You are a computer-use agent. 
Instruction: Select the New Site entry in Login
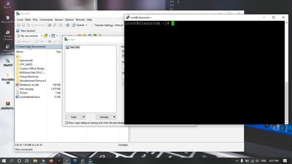[73, 47]
